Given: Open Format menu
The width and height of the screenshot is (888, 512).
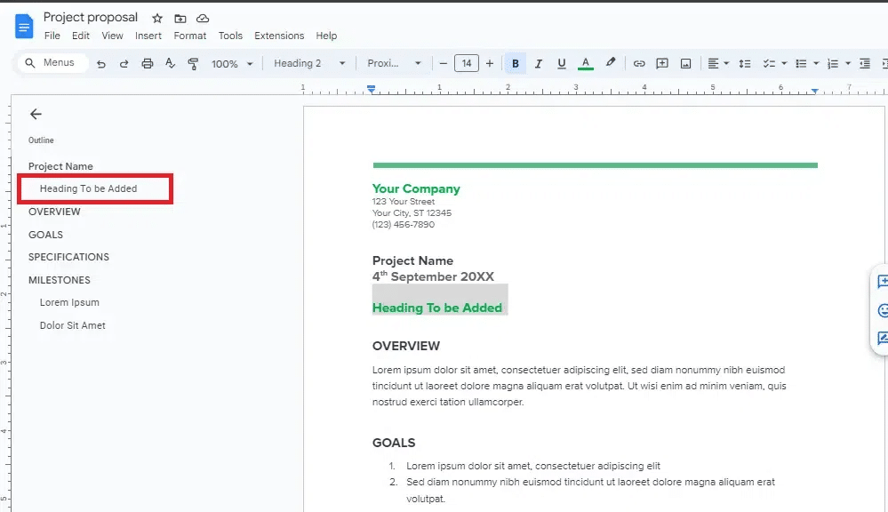Looking at the screenshot, I should click(x=189, y=36).
